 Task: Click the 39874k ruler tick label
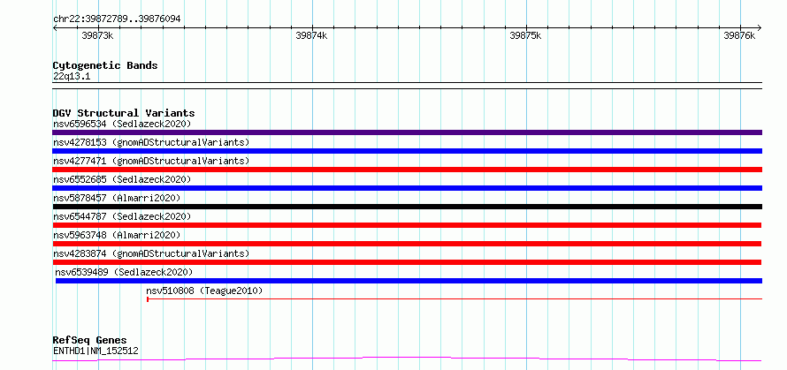[x=311, y=35]
